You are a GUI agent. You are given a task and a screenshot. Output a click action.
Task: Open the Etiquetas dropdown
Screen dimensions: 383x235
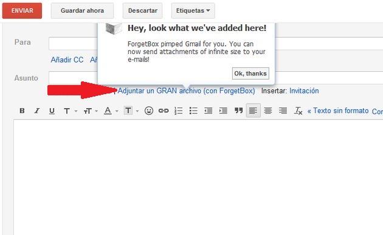193,11
